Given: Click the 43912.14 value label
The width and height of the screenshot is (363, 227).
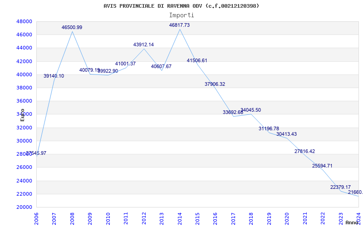Looking at the screenshot, I should click(x=143, y=44).
